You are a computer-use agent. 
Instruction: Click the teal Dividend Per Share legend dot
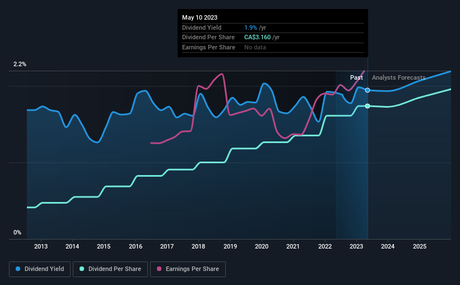[x=82, y=269]
